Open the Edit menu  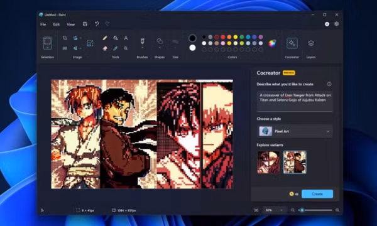pyautogui.click(x=57, y=24)
